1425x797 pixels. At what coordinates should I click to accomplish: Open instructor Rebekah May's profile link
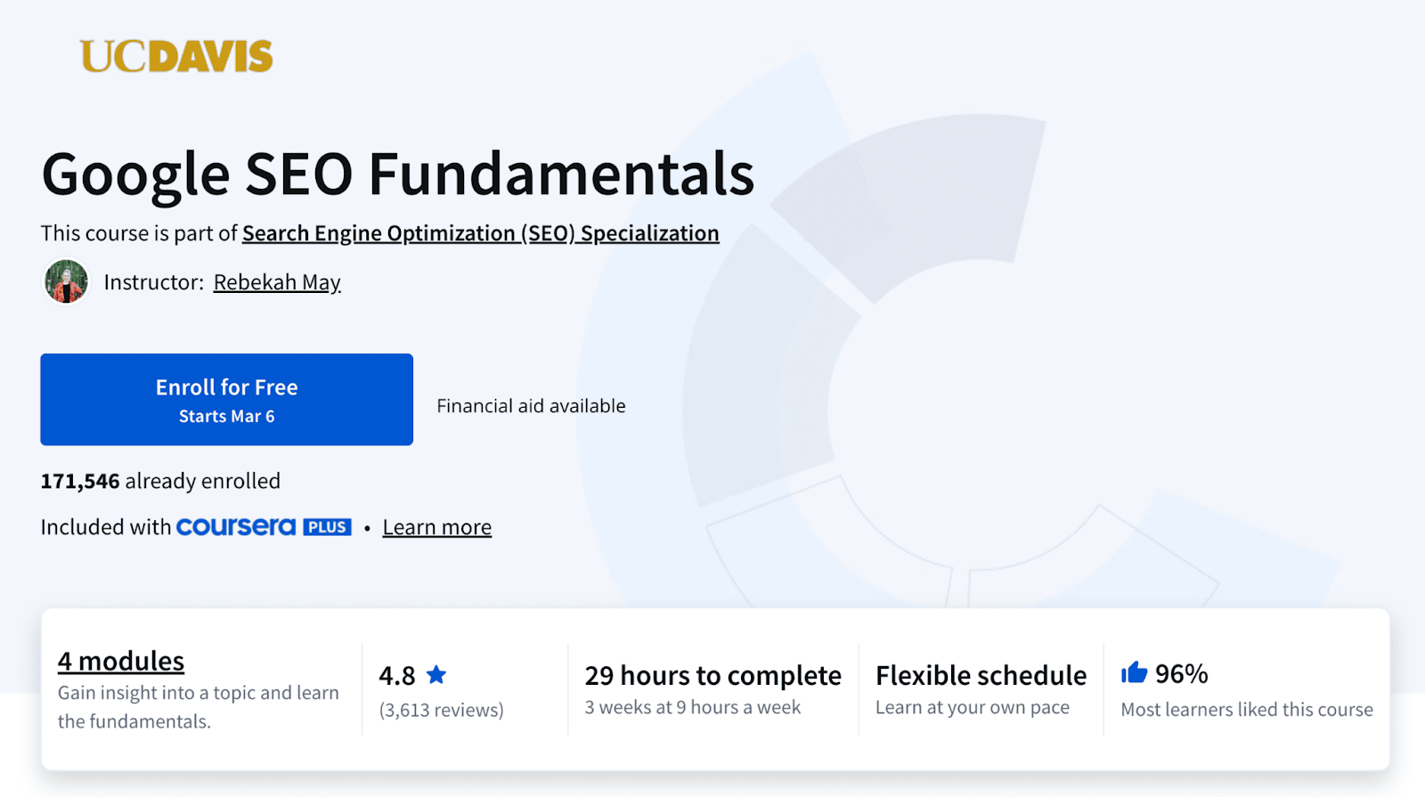click(277, 282)
